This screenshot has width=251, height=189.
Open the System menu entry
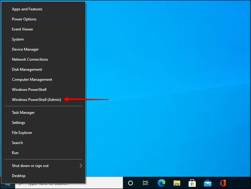(43, 39)
